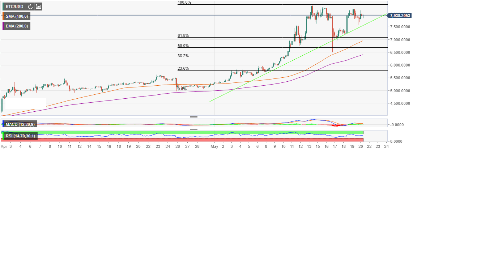
Task: Select the RSI (14,70,30,1) indicator label
Action: tap(20, 136)
